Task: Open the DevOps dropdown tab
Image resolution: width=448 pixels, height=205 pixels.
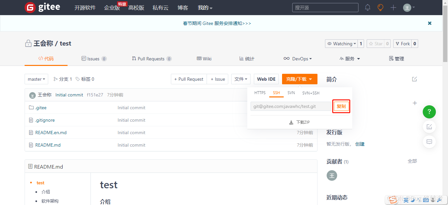Action: 297,59
